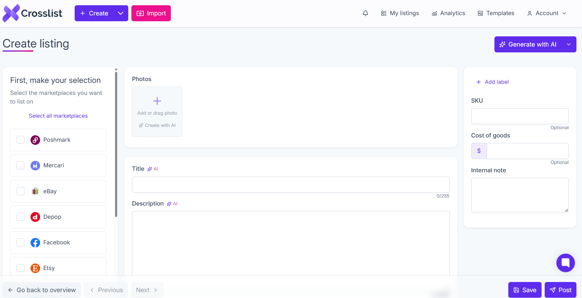Screen dimensions: 582x298
Task: Click the Facebook marketplace icon
Action: (x=35, y=243)
